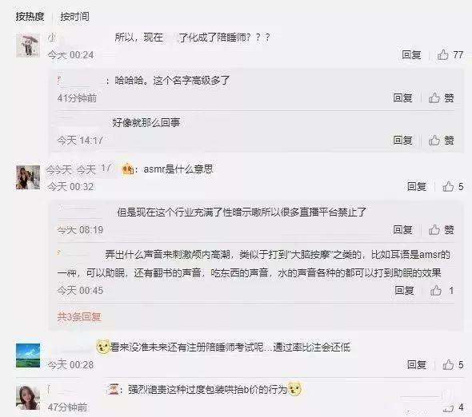The height and width of the screenshot is (417, 472).
Task: Reply to the comment at 今天 14:17
Action: (x=402, y=140)
